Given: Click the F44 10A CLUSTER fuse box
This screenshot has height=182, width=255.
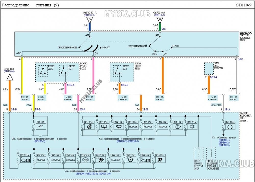Looking at the screenshot, I should coord(116,159).
